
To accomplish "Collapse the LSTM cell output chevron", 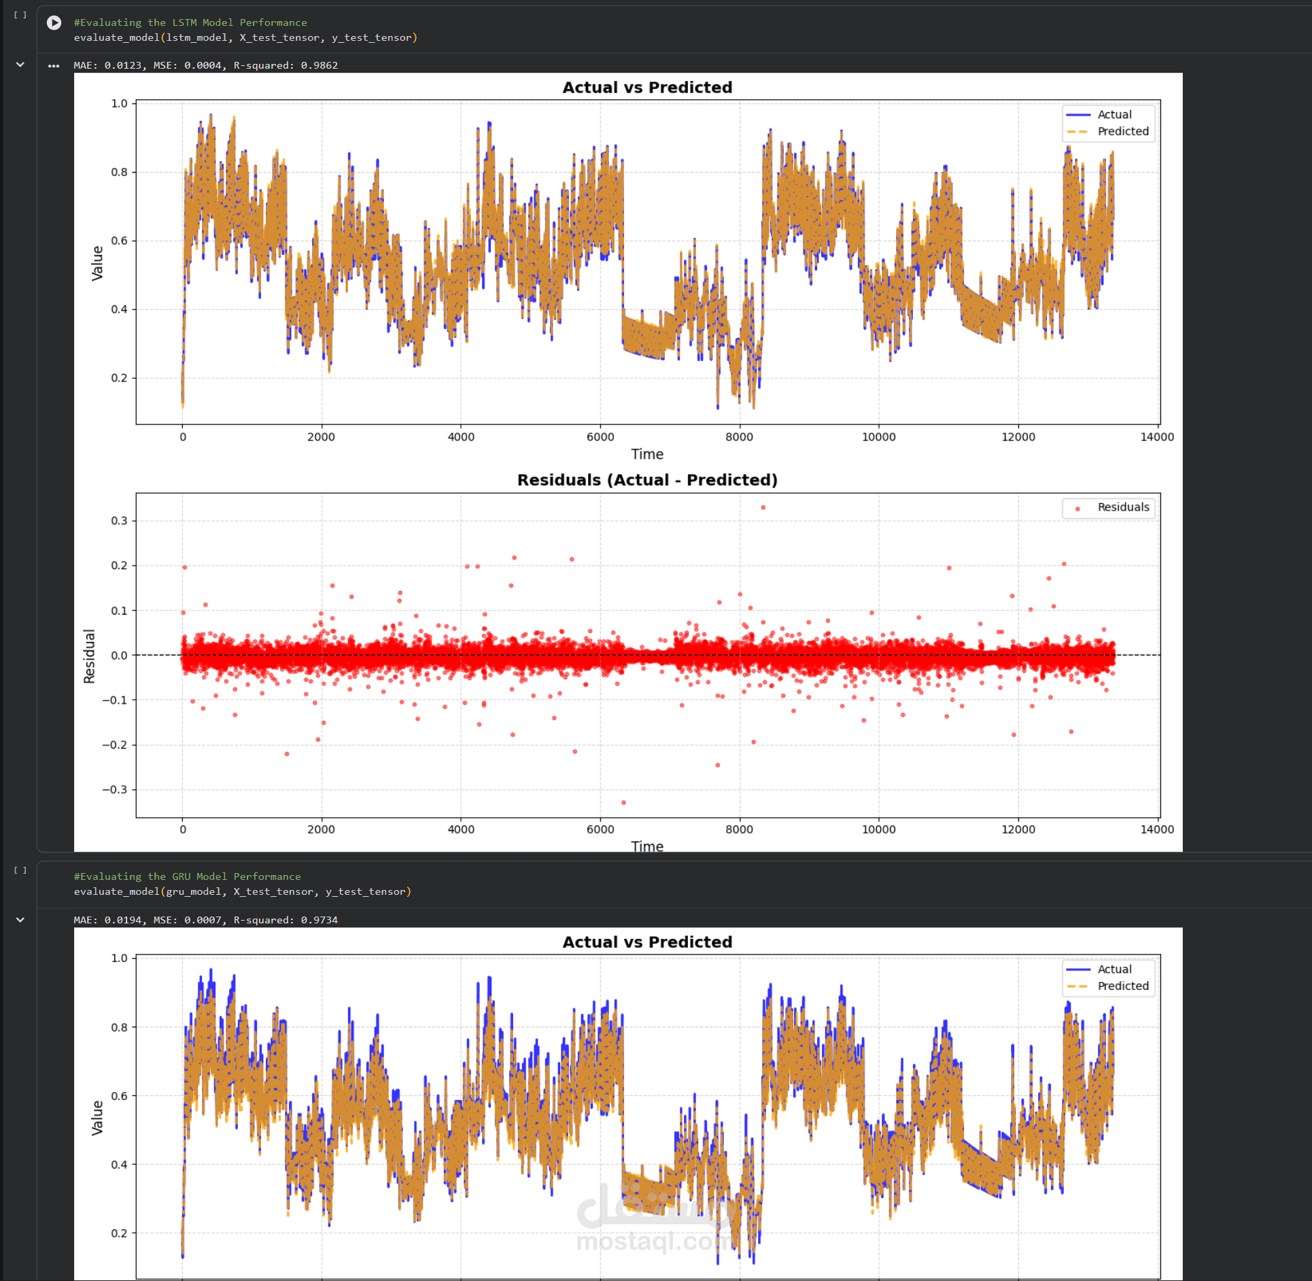I will [x=20, y=65].
